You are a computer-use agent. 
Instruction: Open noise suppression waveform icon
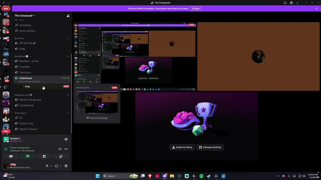pos(60,149)
